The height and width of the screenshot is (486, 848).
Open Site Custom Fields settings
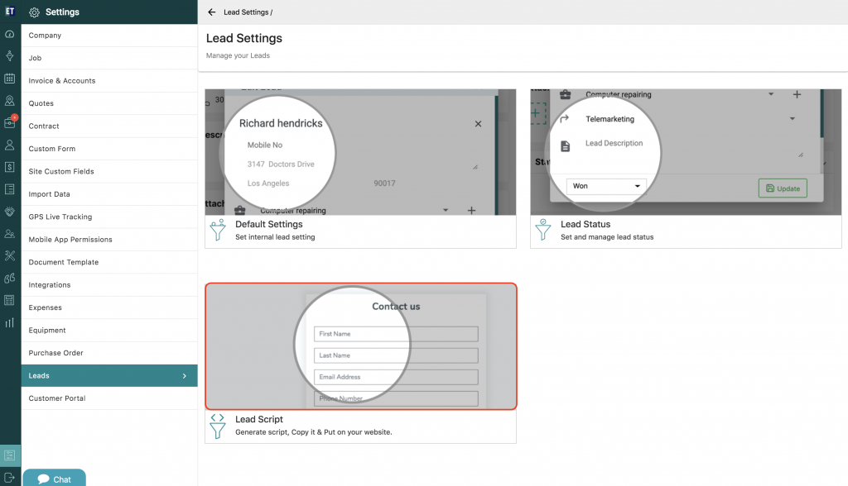click(x=109, y=171)
